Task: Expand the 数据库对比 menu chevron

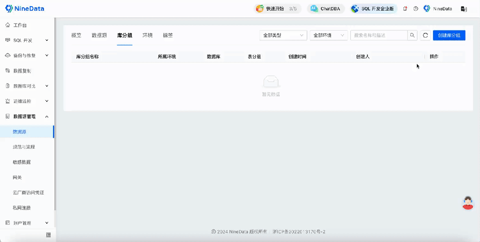Action: point(47,86)
